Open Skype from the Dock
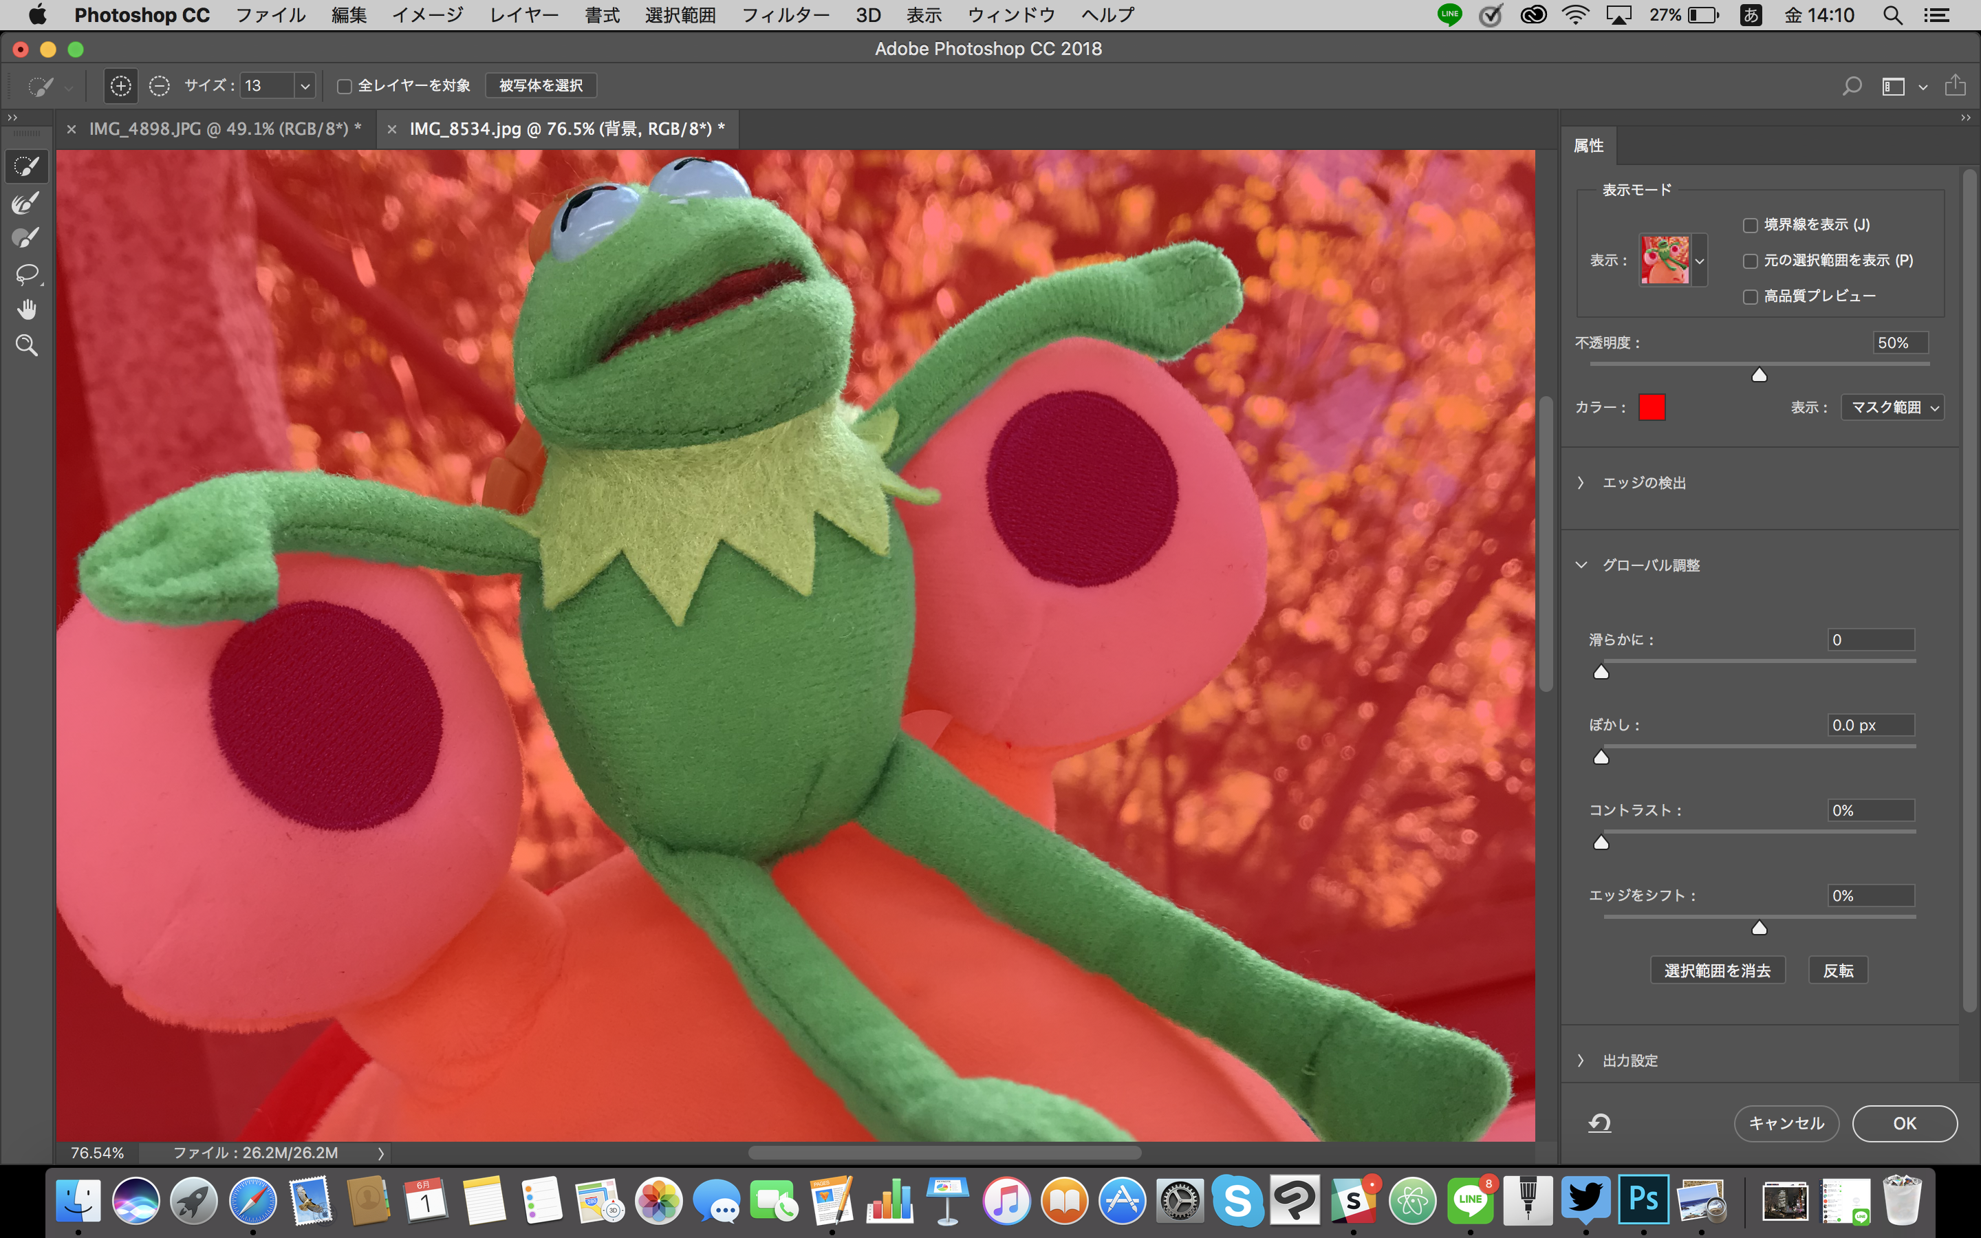 [x=1237, y=1199]
